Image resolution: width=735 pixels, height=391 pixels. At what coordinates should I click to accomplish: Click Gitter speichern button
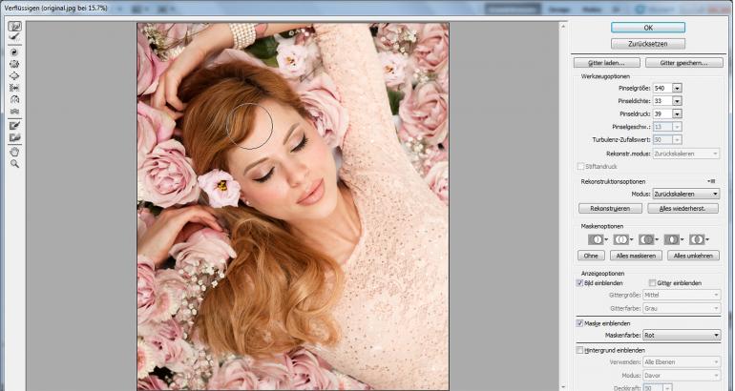tap(683, 63)
